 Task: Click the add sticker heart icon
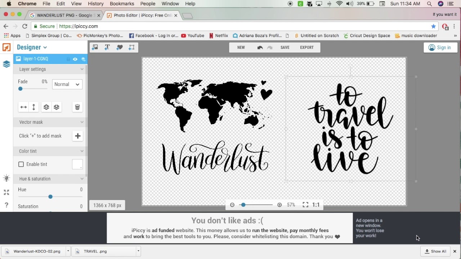pyautogui.click(x=120, y=47)
